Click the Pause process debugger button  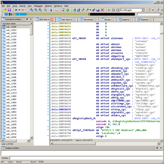113,10
